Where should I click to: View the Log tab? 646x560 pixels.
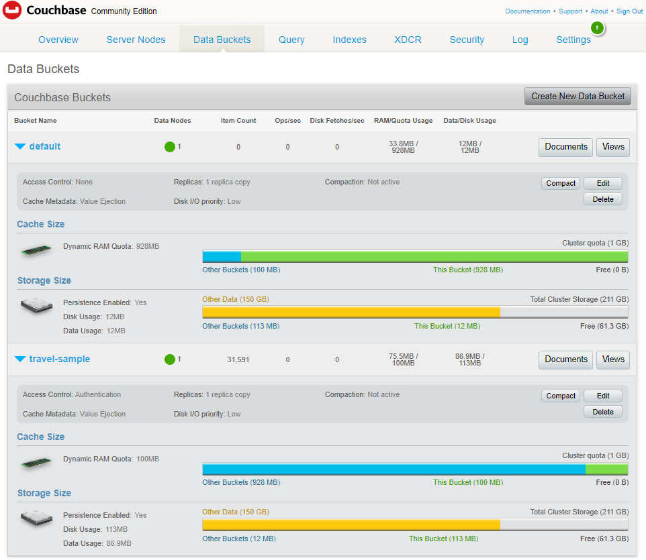tap(520, 40)
